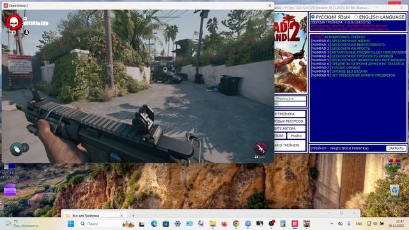Add a new tab in bottom window
Viewport: 409px width, 230px height.
pyautogui.click(x=133, y=216)
